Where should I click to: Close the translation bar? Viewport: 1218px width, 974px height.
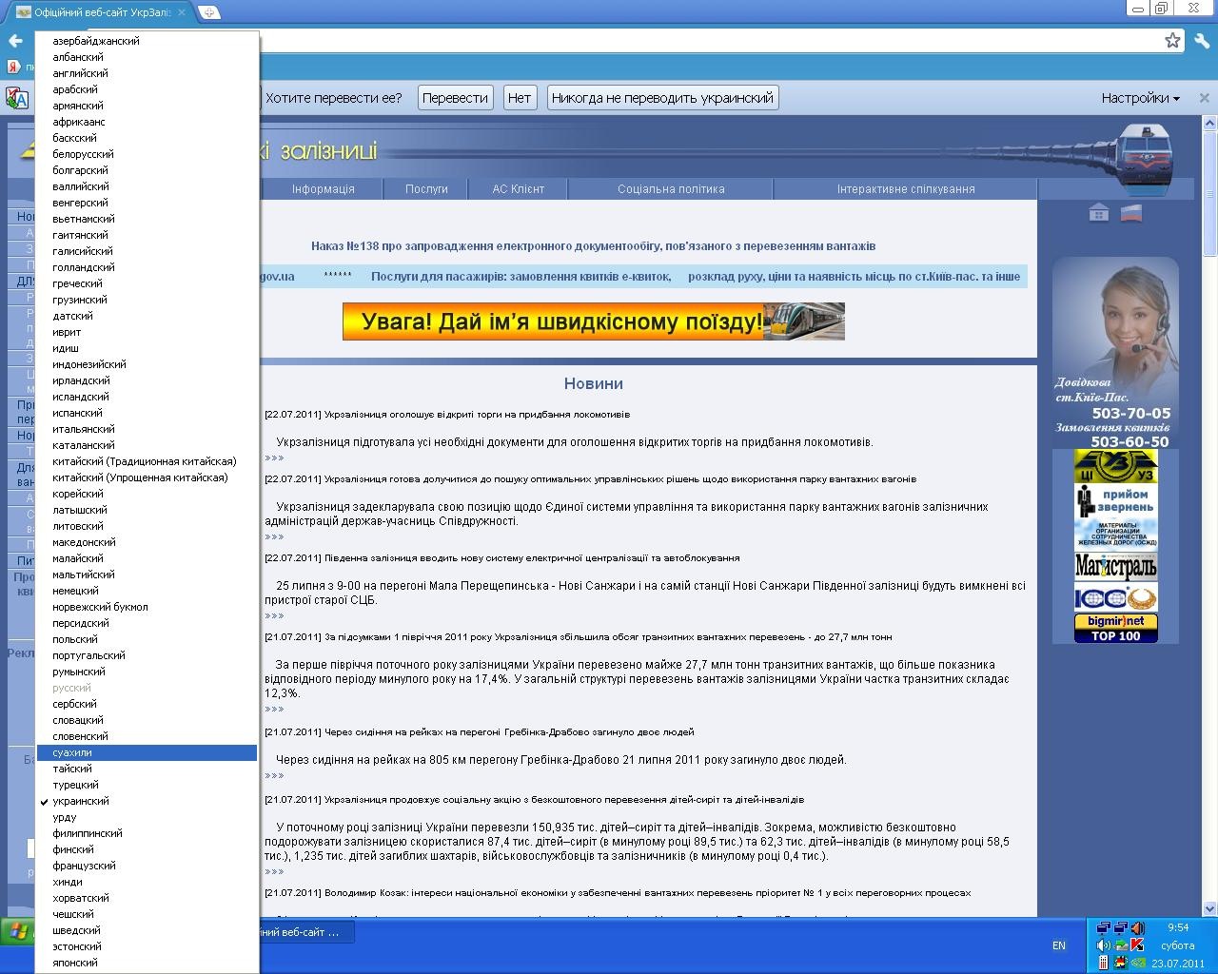pyautogui.click(x=1204, y=98)
